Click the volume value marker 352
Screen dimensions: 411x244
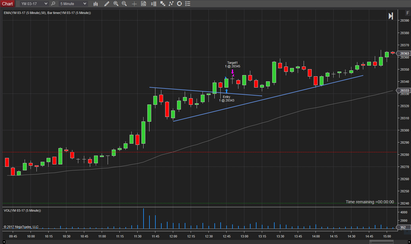(403, 228)
